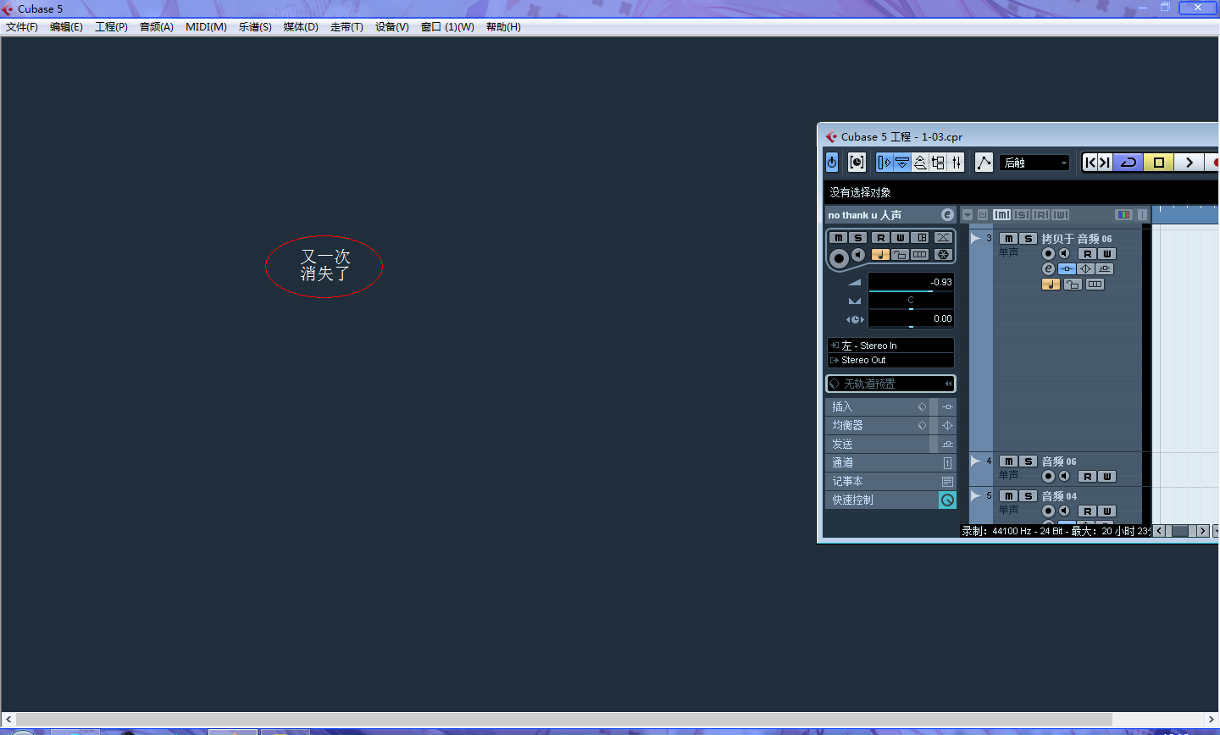Open the 走带(T) transport menu
The height and width of the screenshot is (735, 1220).
click(x=347, y=27)
